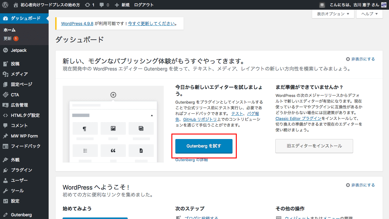Image resolution: width=389 pixels, height=219 pixels.
Task: Open the notifications icon near the greeting
Action: point(322,5)
